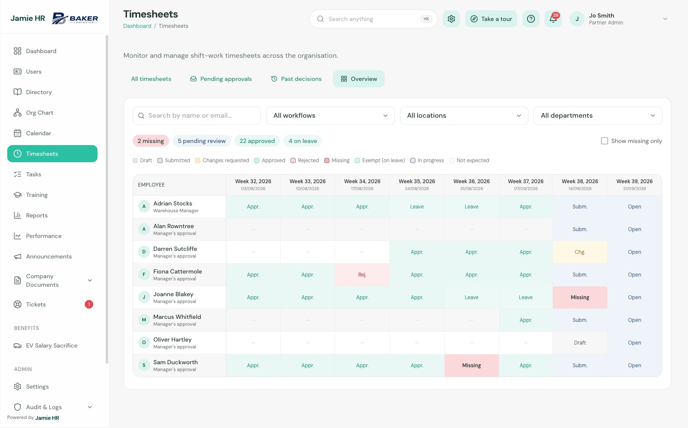
Task: Click the Tickets lifebuoy icon
Action: (x=18, y=304)
